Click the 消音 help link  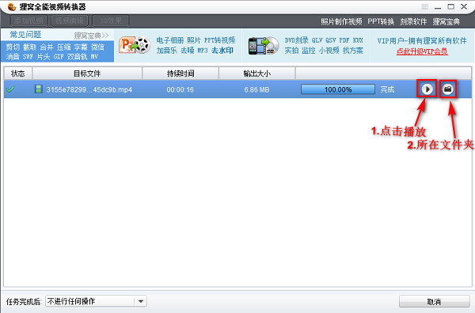click(13, 57)
